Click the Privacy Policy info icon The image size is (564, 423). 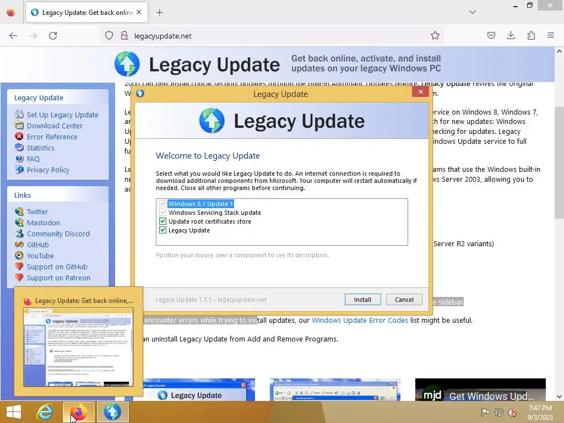point(19,170)
